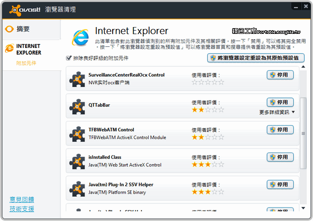Open the 意見回饋 feedback link
The width and height of the screenshot is (313, 221).
[22, 200]
